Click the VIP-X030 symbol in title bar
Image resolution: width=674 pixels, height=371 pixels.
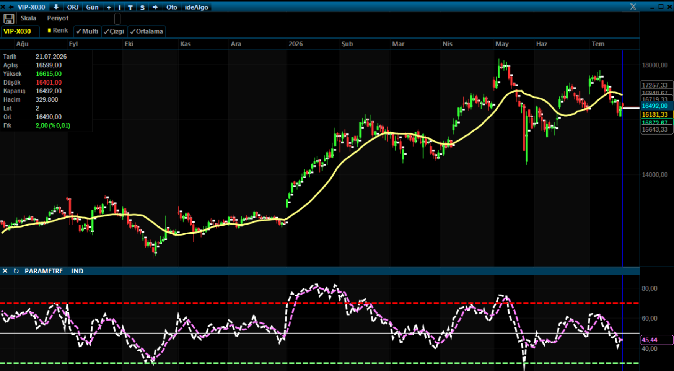31,7
